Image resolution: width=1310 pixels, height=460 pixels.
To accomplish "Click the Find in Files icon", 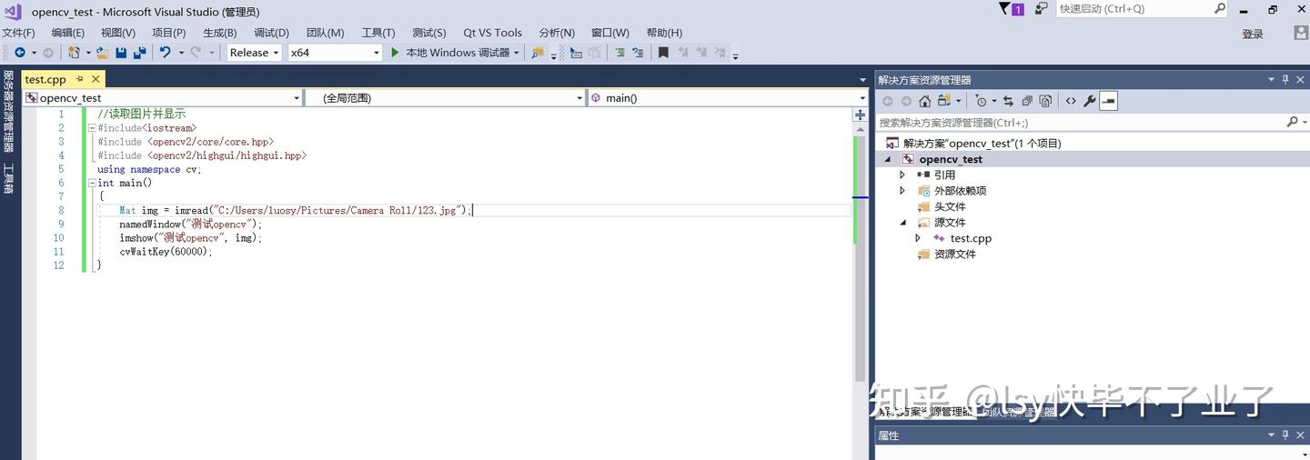I will [538, 53].
